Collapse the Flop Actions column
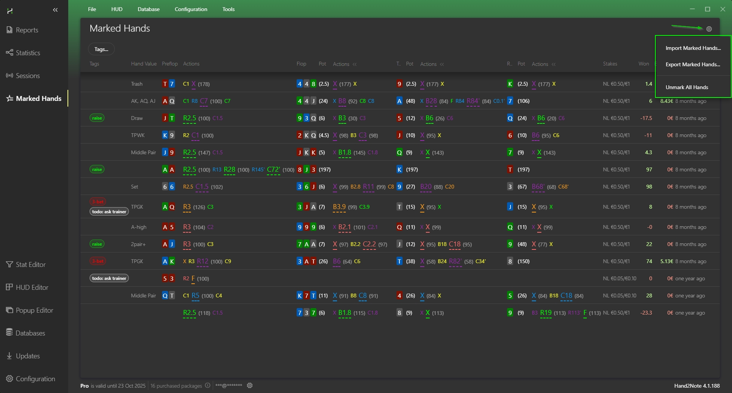The image size is (732, 393). coord(355,64)
